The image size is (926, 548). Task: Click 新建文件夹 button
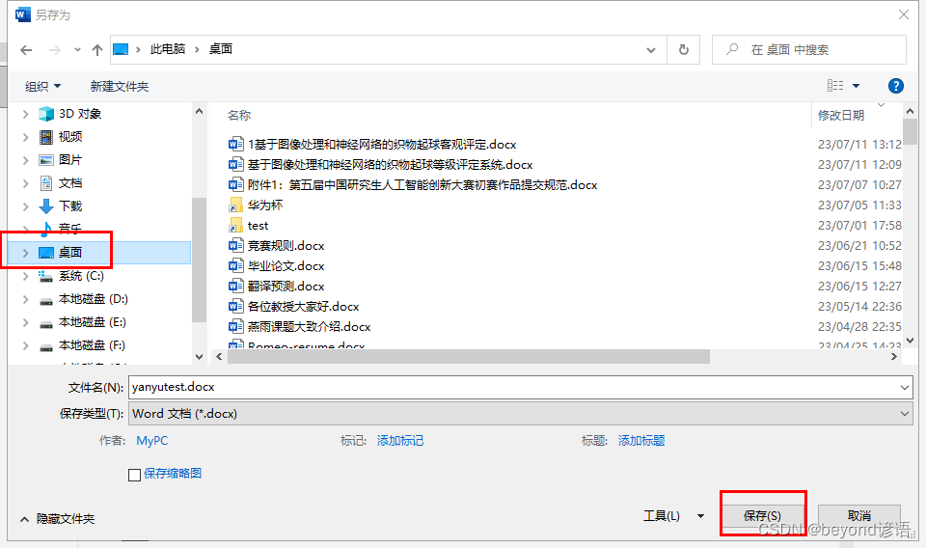[x=120, y=86]
